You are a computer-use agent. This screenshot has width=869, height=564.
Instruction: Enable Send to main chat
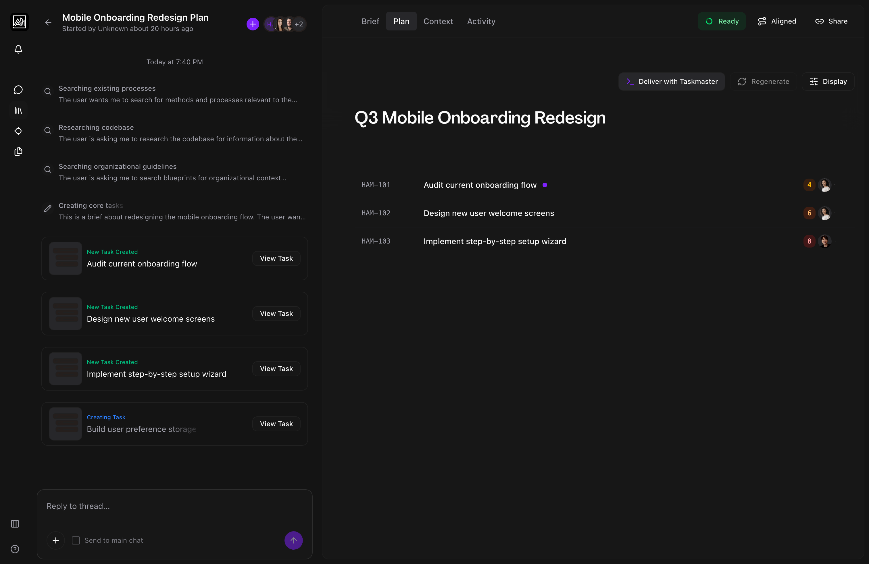point(76,541)
